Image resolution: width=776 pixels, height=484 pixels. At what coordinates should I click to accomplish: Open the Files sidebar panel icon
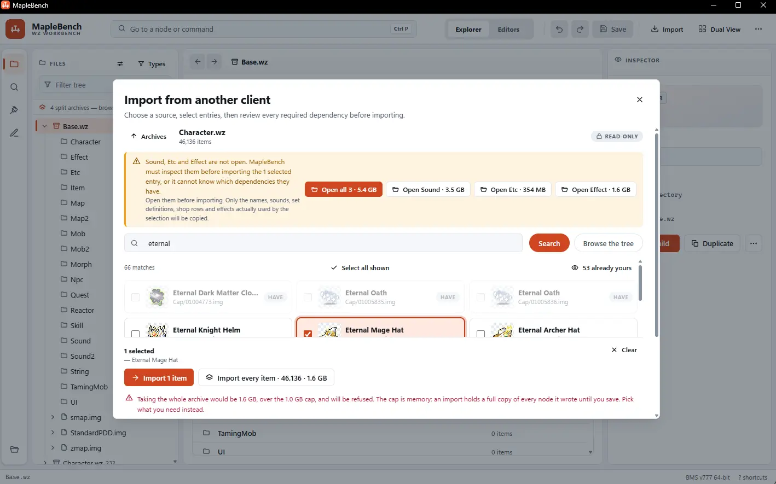tap(14, 64)
